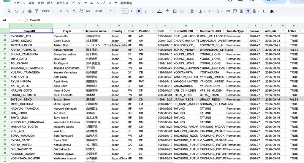Redo the last undone action
The height and width of the screenshot is (163, 304).
[x=23, y=11]
